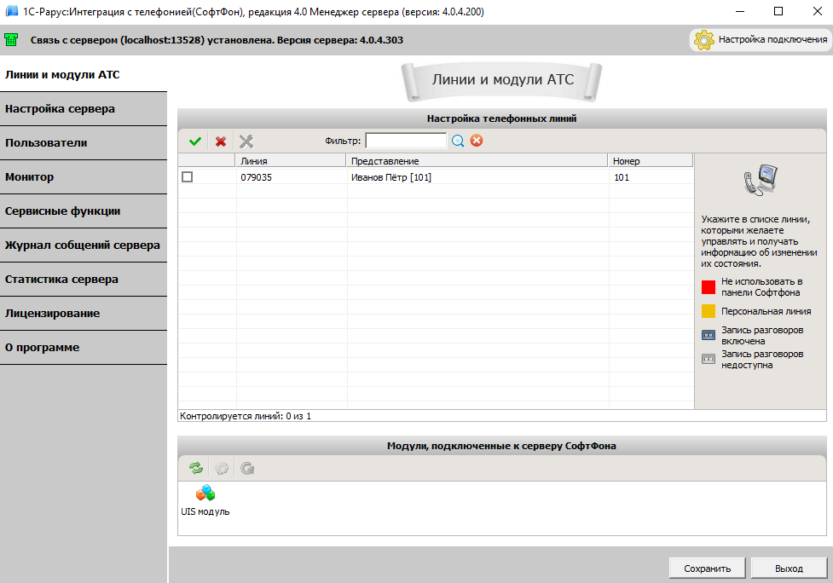833x583 pixels.
Task: Click the green checkmark select-all icon
Action: tap(195, 141)
